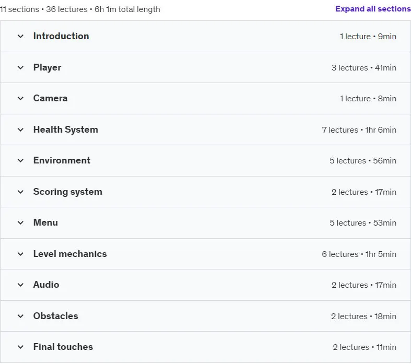The width and height of the screenshot is (411, 364).
Task: Click the Level mechanics chevron icon
Action: click(20, 254)
